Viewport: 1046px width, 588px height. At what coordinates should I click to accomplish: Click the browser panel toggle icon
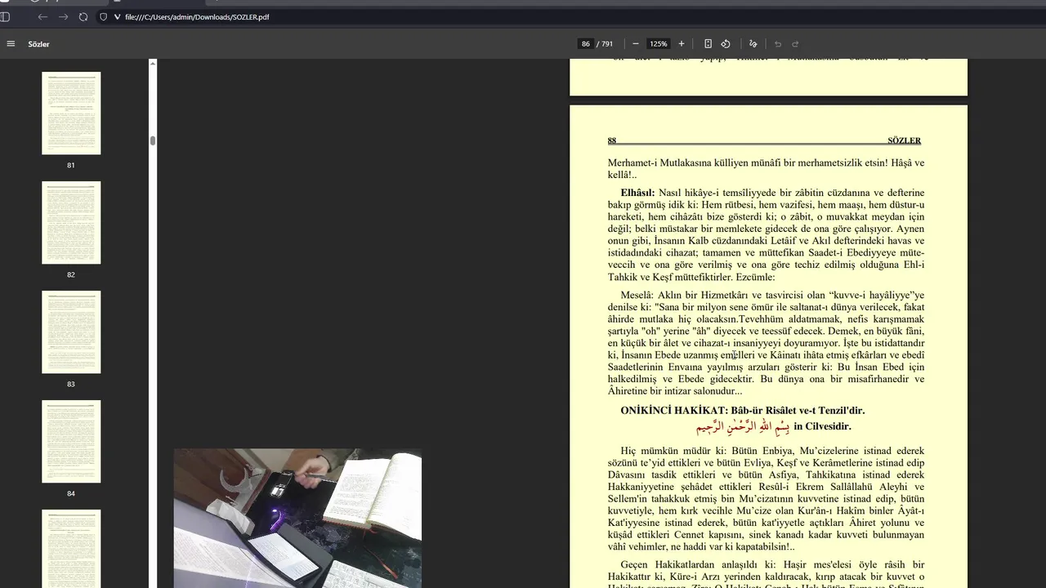pos(4,16)
